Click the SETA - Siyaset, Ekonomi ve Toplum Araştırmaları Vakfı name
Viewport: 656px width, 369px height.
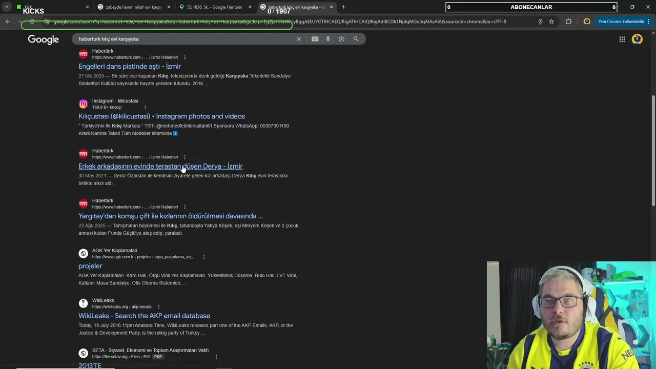[x=150, y=351]
